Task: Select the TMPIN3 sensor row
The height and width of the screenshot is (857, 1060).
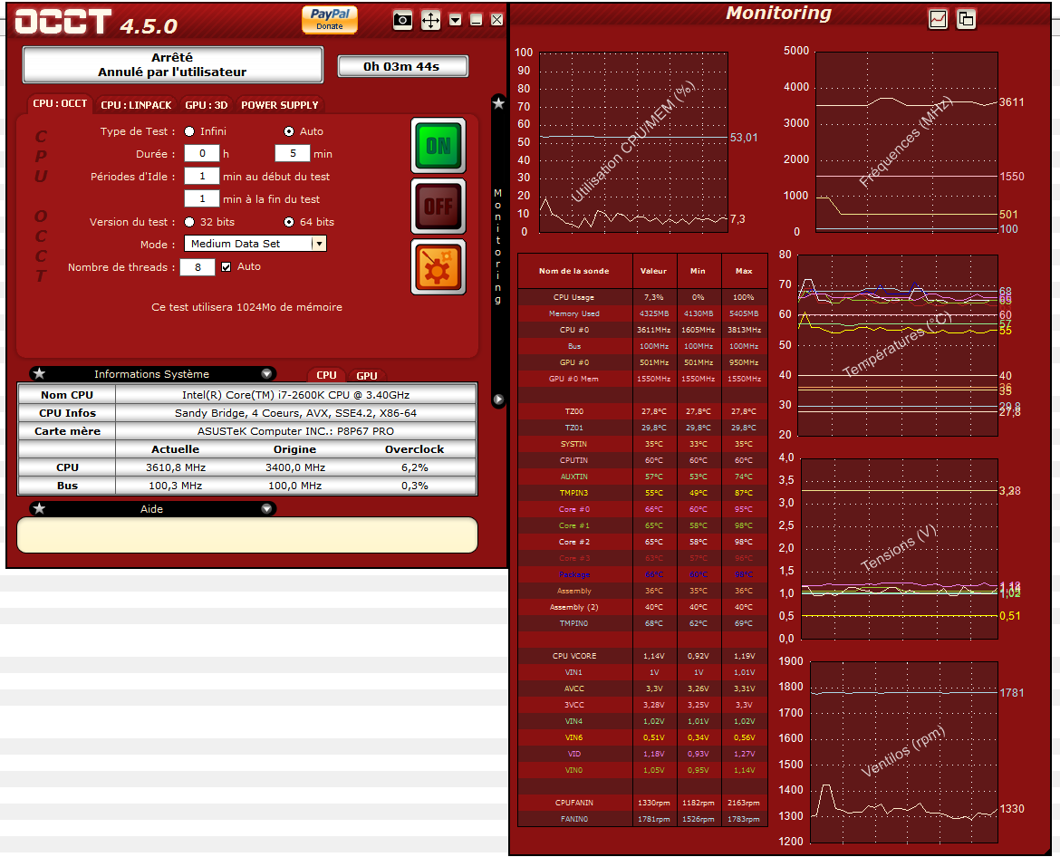Action: (643, 494)
